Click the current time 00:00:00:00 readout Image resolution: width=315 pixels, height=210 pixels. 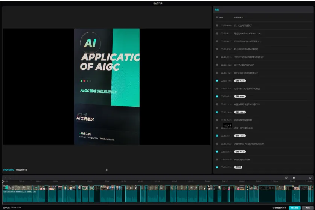click(x=9, y=170)
